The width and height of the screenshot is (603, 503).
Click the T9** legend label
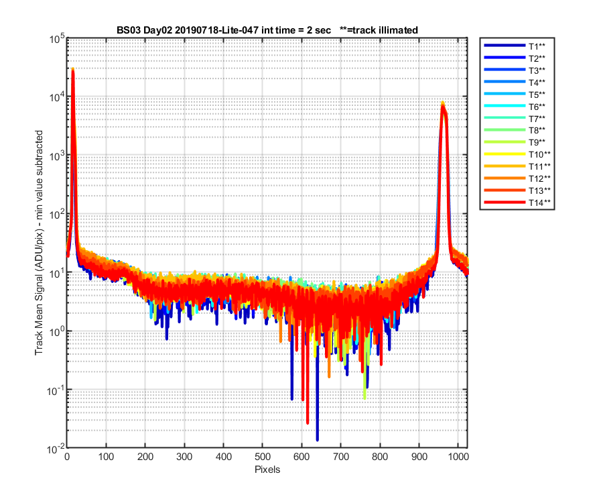[x=537, y=142]
